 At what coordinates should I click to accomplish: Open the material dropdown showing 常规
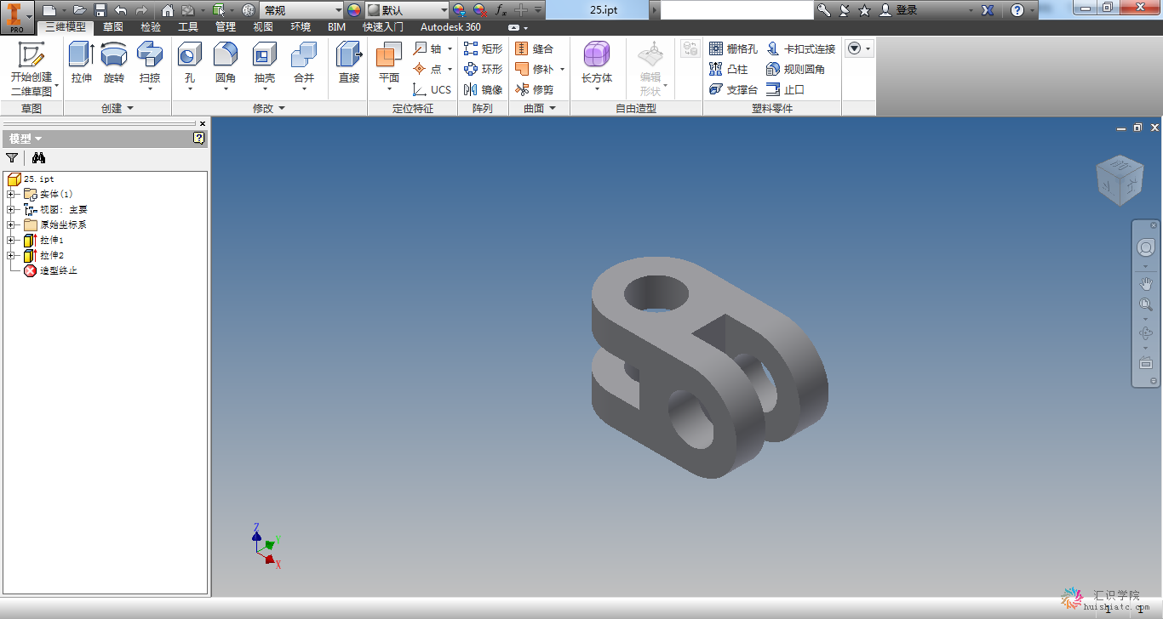point(301,10)
